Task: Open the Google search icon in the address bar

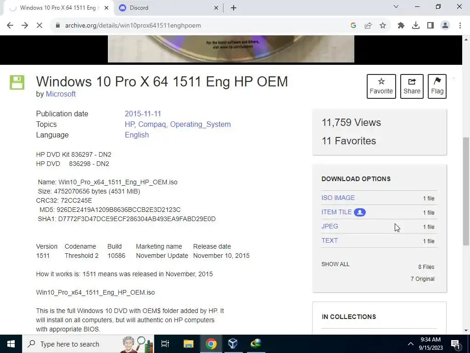Action: [353, 26]
